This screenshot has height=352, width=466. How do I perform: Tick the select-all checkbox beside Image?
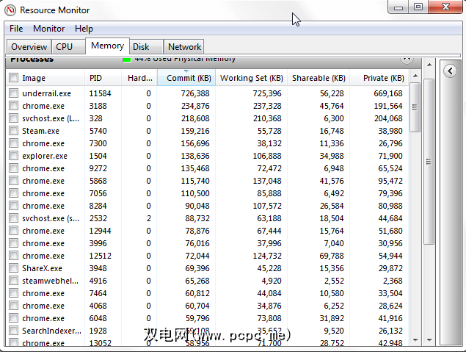(x=13, y=78)
